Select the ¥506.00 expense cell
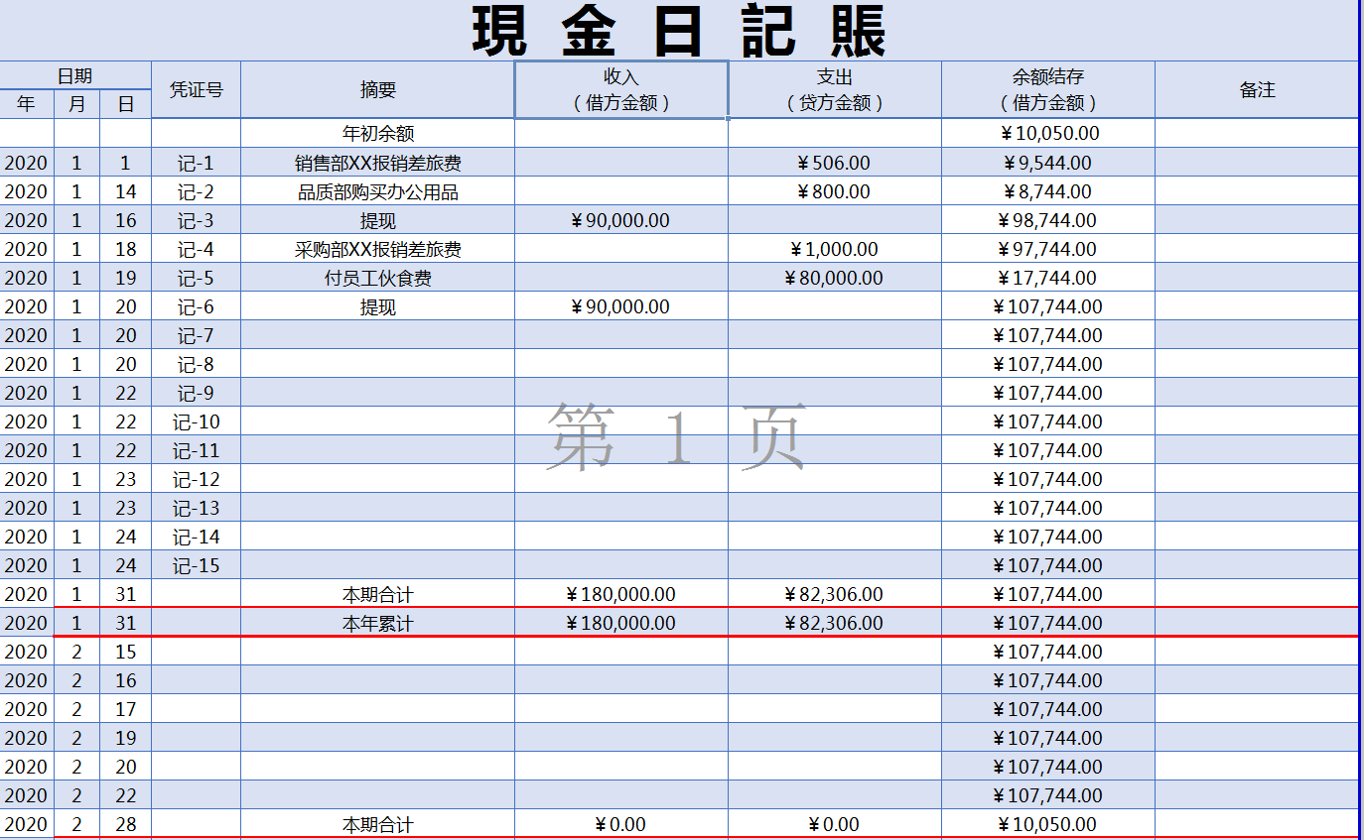Screen dimensions: 1364x840 point(835,163)
